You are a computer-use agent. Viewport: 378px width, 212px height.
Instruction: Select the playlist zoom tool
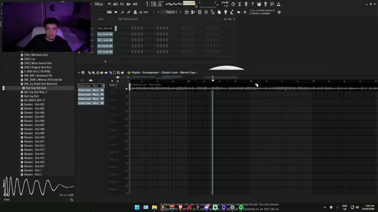click(118, 73)
